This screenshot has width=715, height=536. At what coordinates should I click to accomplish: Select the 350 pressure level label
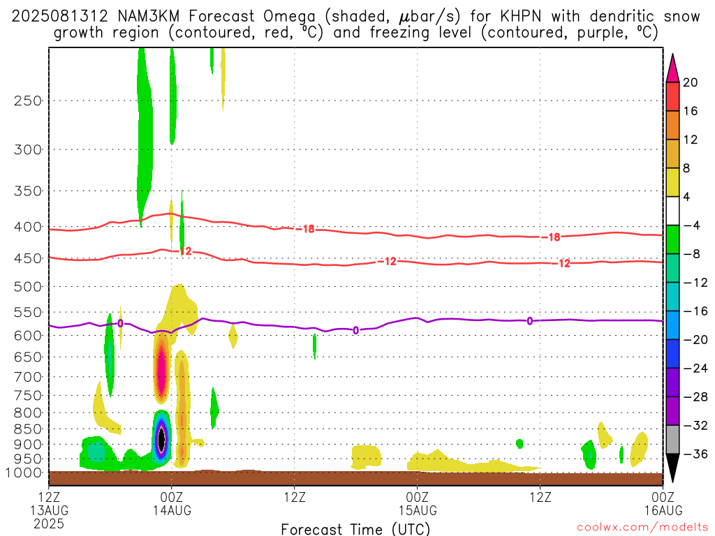point(28,191)
